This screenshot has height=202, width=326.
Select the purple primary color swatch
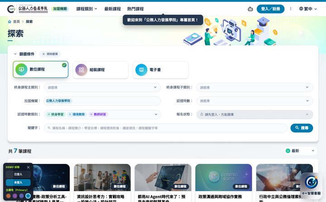(15, 196)
